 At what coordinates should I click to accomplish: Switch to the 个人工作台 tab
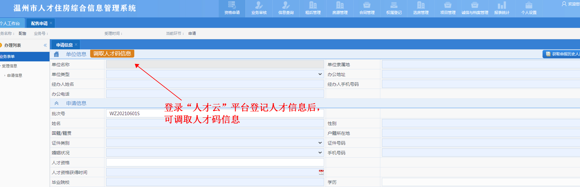point(10,23)
